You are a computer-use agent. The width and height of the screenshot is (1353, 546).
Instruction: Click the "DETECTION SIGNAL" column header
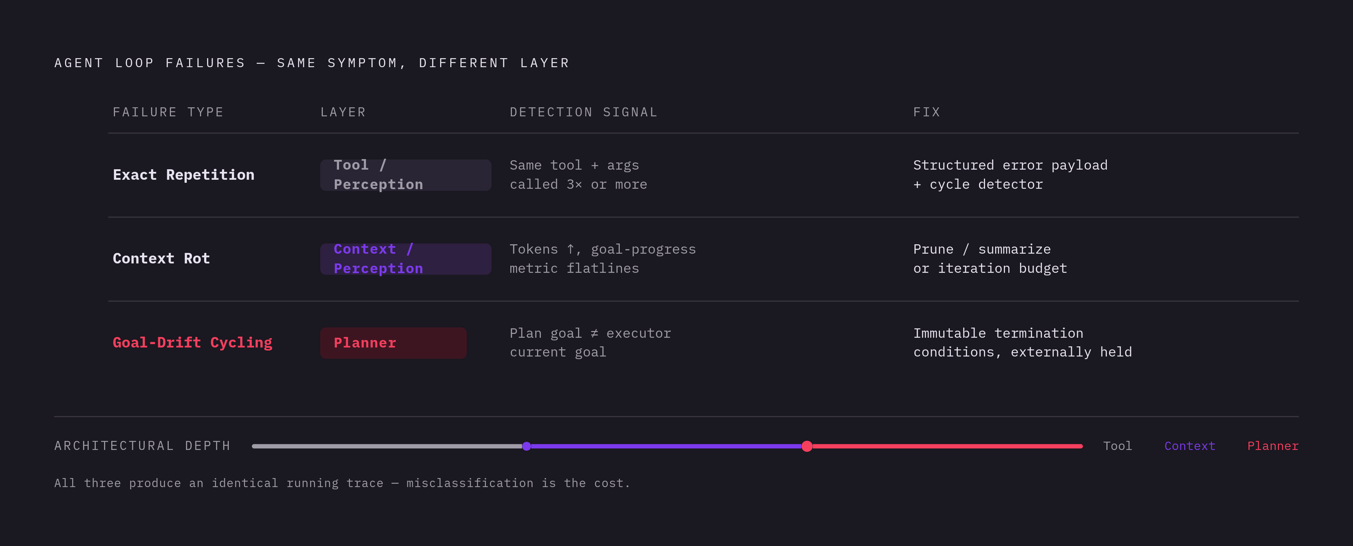click(584, 112)
